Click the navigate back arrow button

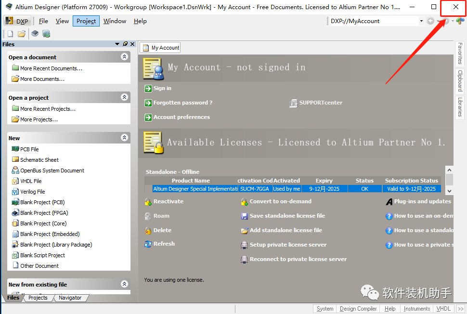430,21
